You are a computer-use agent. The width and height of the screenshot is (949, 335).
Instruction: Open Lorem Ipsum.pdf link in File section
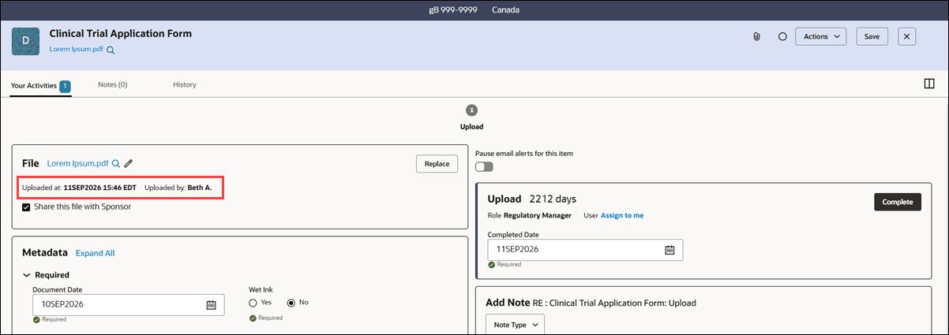[77, 163]
